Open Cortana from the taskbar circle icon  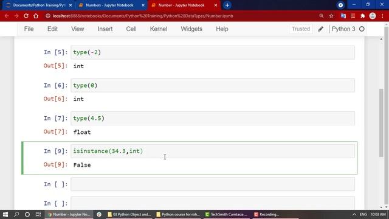tap(27, 214)
